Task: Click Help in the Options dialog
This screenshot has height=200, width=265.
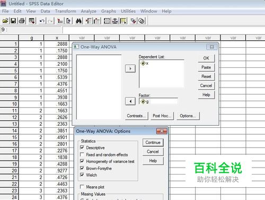Action: pyautogui.click(x=153, y=161)
